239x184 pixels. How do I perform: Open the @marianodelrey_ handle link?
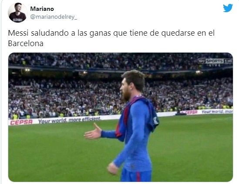(x=54, y=17)
